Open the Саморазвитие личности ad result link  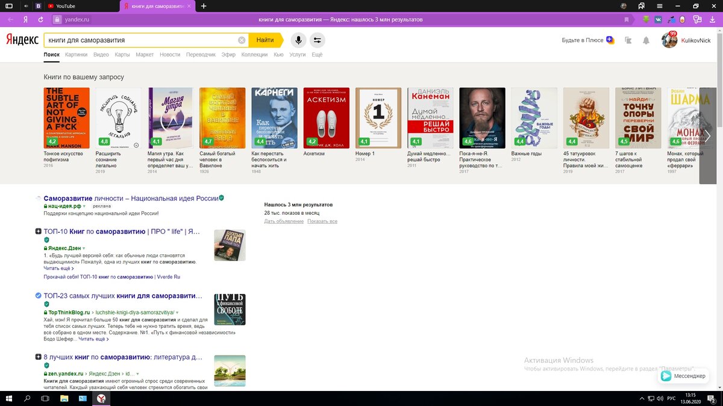coord(131,198)
